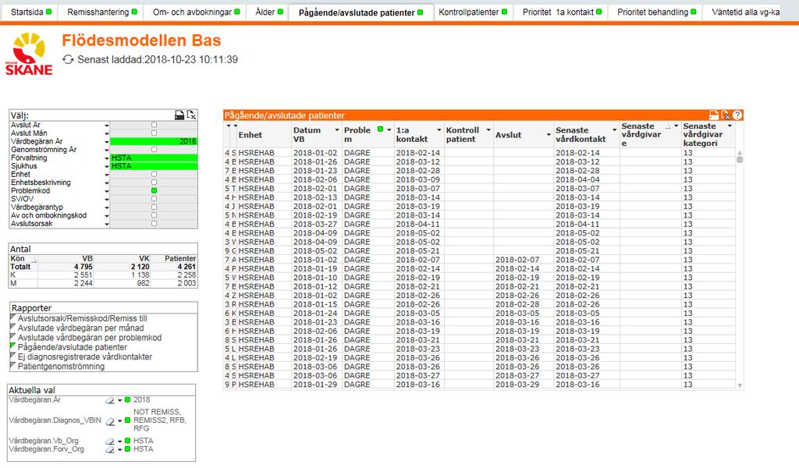Expand the Förvaltning dropdown arrow

[x=106, y=158]
